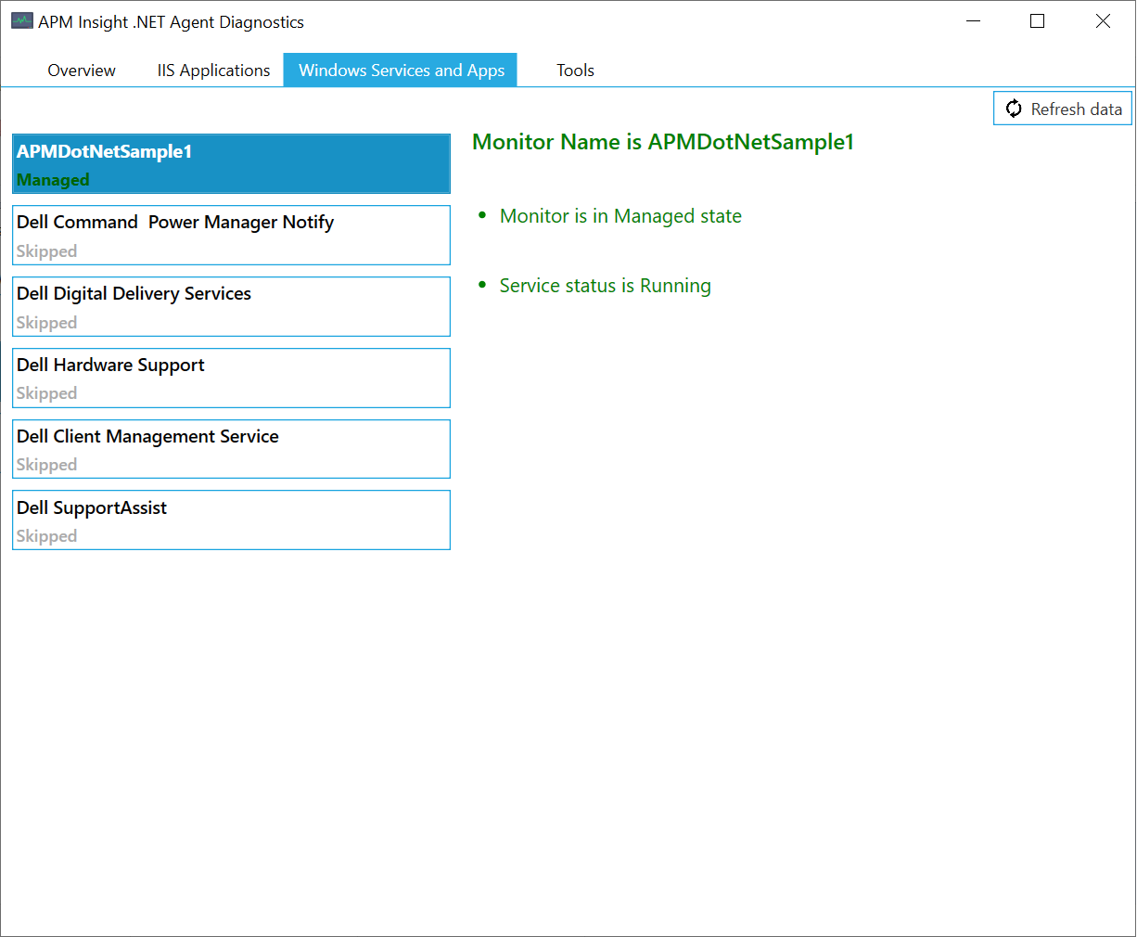Screen dimensions: 1137x937
Task: Switch to the Overview tab
Action: (81, 70)
